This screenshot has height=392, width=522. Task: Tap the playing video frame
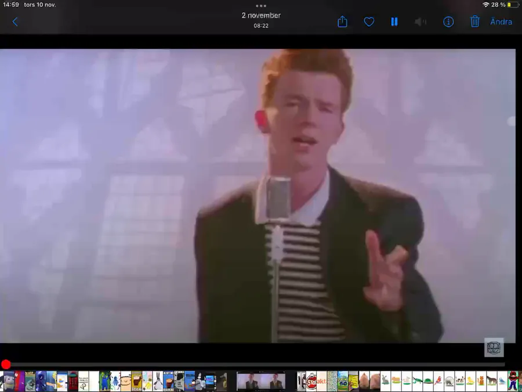258,196
